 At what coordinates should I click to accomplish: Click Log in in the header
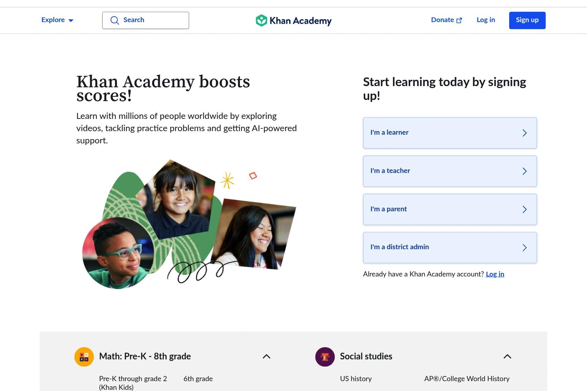[x=486, y=20]
